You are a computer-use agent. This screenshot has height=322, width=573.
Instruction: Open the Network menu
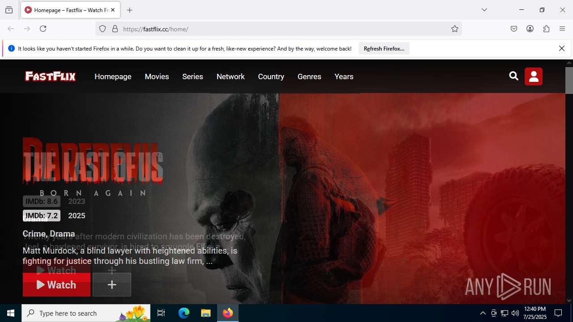[x=231, y=76]
